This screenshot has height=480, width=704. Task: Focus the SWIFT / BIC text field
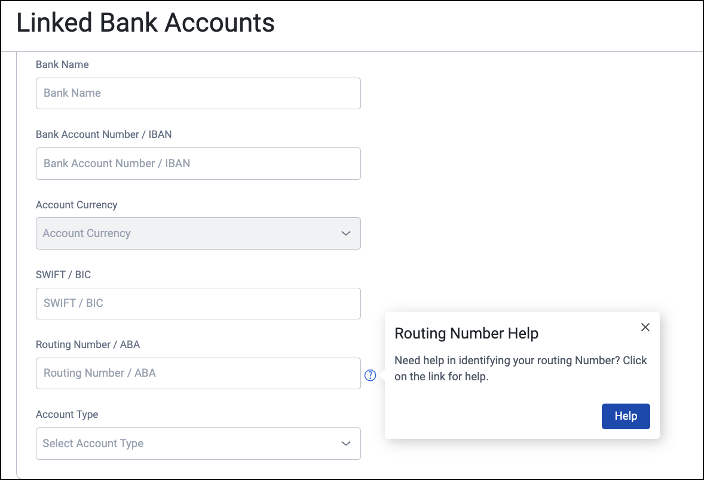[198, 303]
